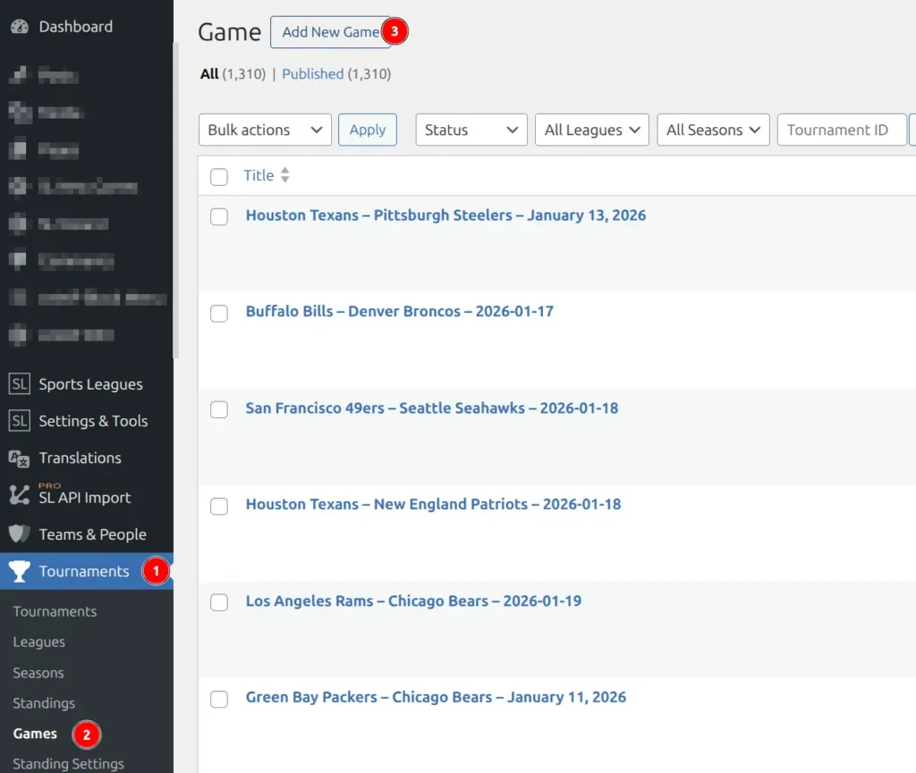Viewport: 916px width, 773px height.
Task: Open Houston Texans – Pittsburgh Steelers game
Action: pos(445,215)
